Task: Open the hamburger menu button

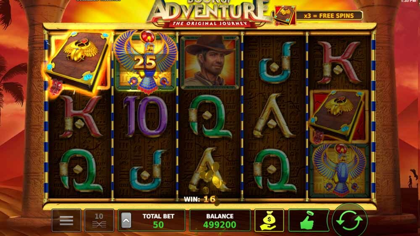Action: (66, 220)
